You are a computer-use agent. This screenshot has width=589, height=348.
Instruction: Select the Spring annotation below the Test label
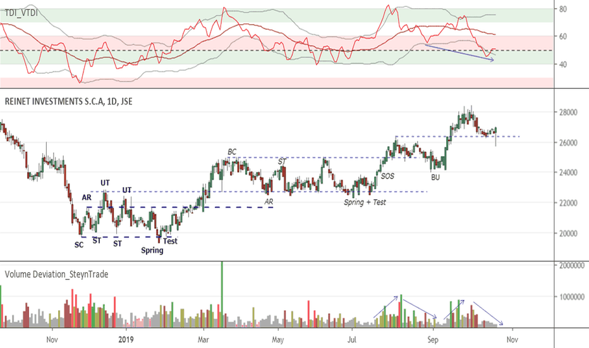(152, 251)
